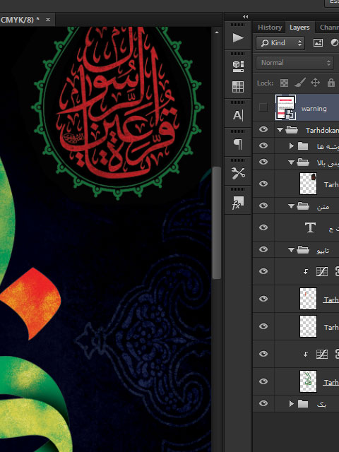Collapse the Tarhdokan group triangle
Screen dimensions: 339x452
(x=280, y=130)
